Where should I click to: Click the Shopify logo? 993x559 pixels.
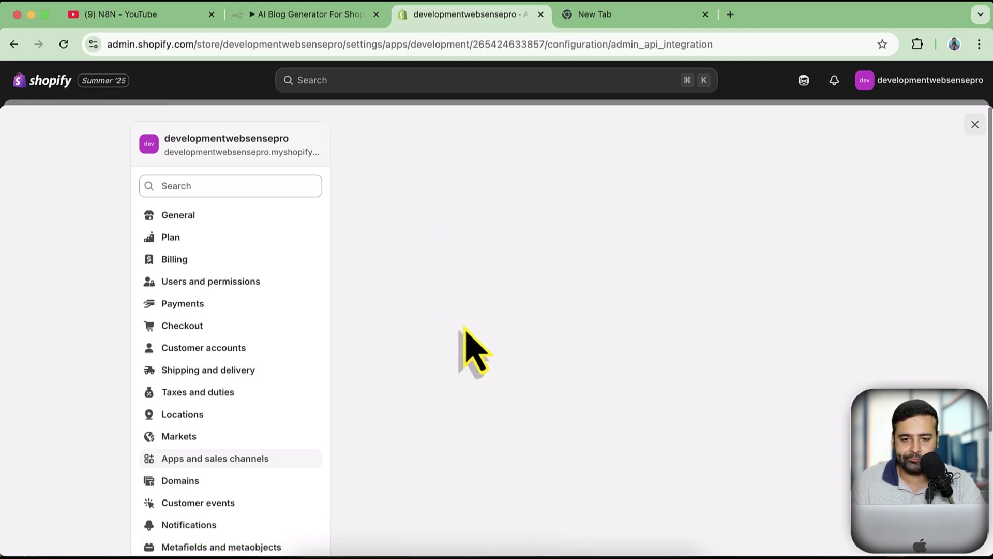[x=42, y=80]
